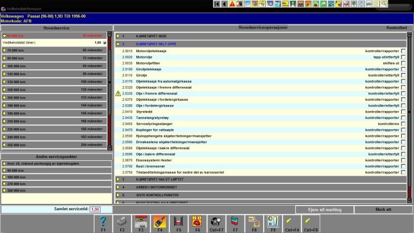Click the F9 icon in bottom toolbar
This screenshot has height=233, width=414.
[x=273, y=222]
